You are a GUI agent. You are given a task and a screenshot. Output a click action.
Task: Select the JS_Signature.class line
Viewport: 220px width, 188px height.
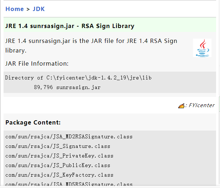[58, 146]
